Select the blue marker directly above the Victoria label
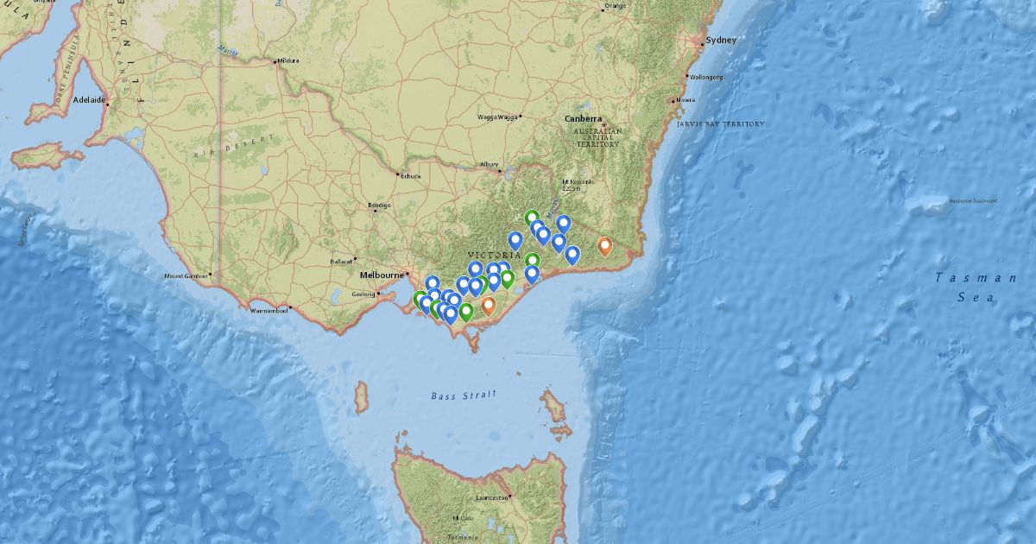This screenshot has width=1036, height=544. pos(515,240)
